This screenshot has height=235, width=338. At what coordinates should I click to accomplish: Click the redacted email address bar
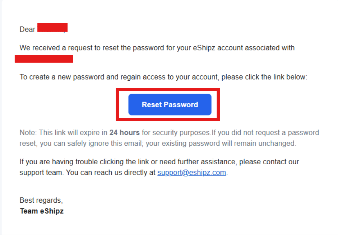44,59
